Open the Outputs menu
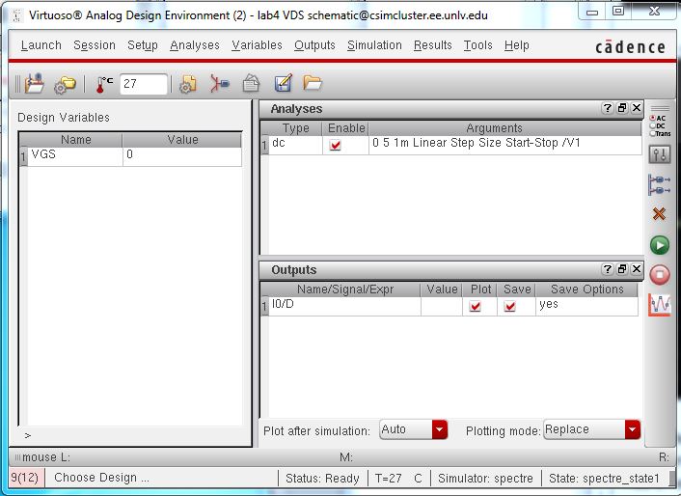 (x=314, y=45)
